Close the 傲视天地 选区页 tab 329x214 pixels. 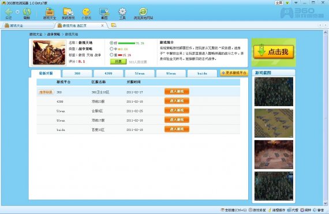click(102, 25)
